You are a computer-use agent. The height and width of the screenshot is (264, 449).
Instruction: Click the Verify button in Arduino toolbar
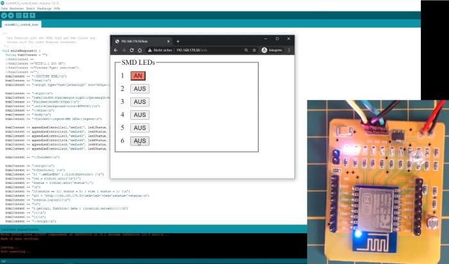(x=4, y=15)
